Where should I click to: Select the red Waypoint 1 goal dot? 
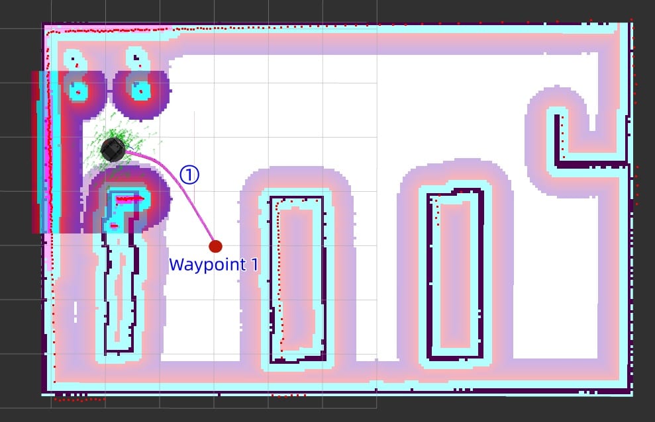pyautogui.click(x=215, y=246)
